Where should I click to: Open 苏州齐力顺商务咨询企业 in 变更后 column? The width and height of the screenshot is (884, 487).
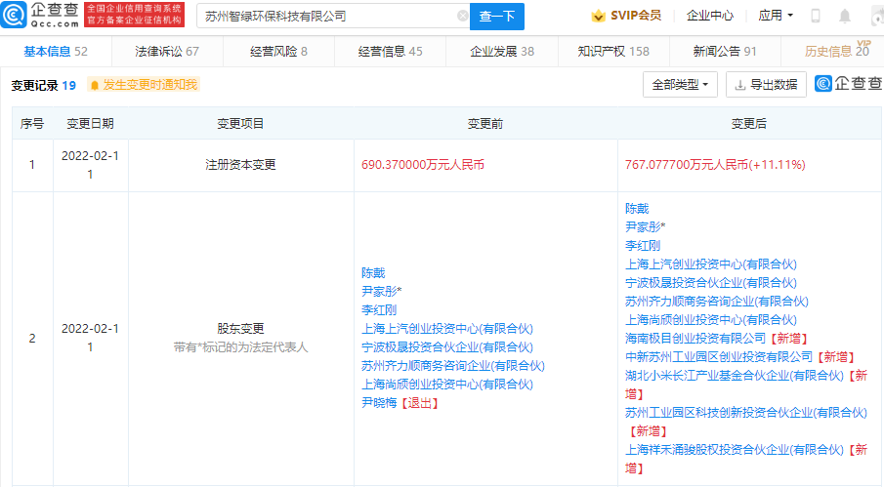pyautogui.click(x=717, y=302)
